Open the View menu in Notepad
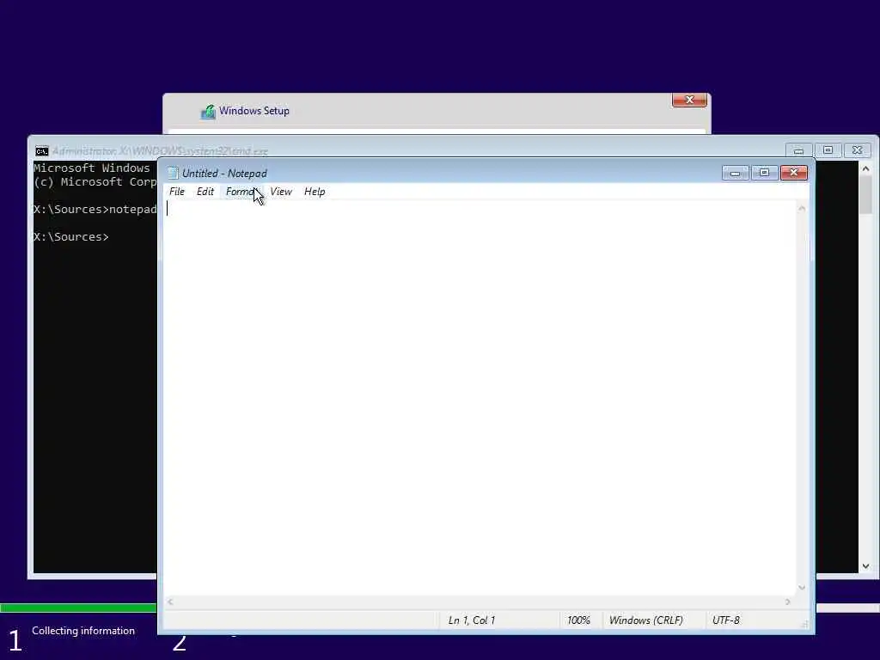This screenshot has width=880, height=660. pos(281,192)
